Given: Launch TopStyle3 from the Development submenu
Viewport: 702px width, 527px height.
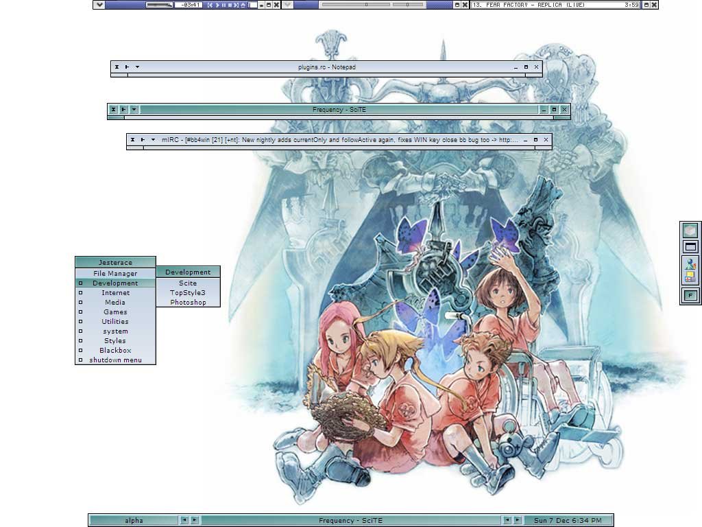Looking at the screenshot, I should (x=188, y=292).
